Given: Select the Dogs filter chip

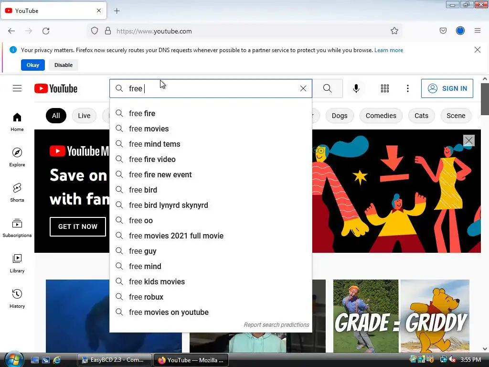Looking at the screenshot, I should point(340,116).
